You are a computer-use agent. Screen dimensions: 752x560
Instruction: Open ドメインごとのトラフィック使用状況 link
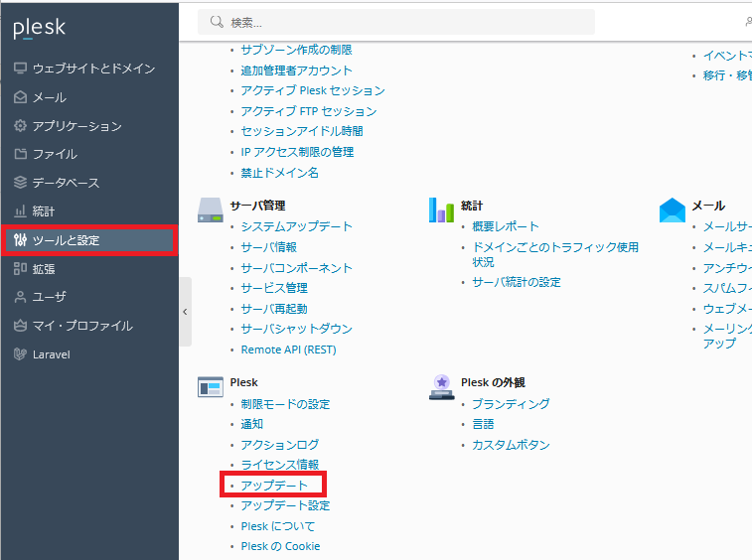coord(555,254)
